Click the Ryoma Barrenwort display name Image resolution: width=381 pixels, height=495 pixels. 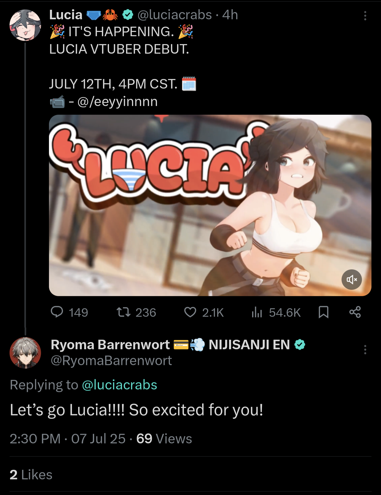110,345
